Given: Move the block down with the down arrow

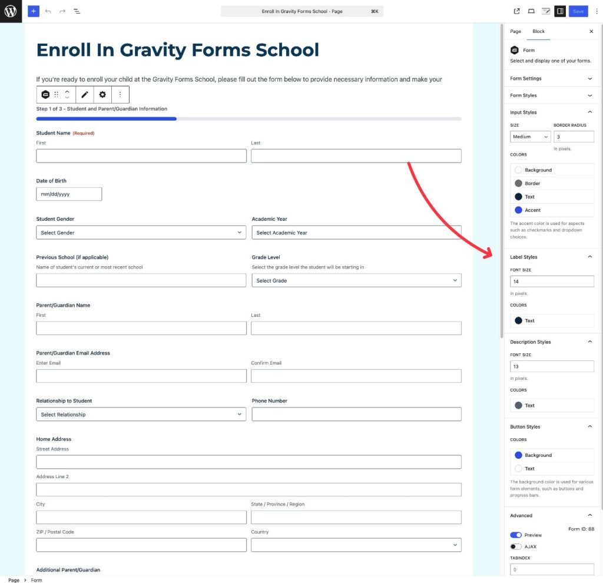Looking at the screenshot, I should 67,97.
